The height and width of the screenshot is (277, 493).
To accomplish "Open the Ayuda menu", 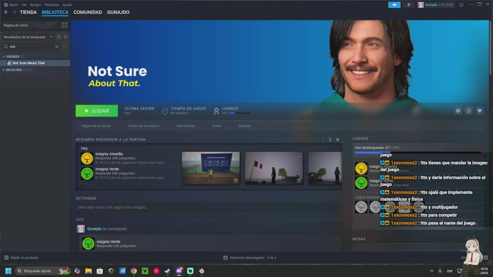I will click(x=67, y=5).
